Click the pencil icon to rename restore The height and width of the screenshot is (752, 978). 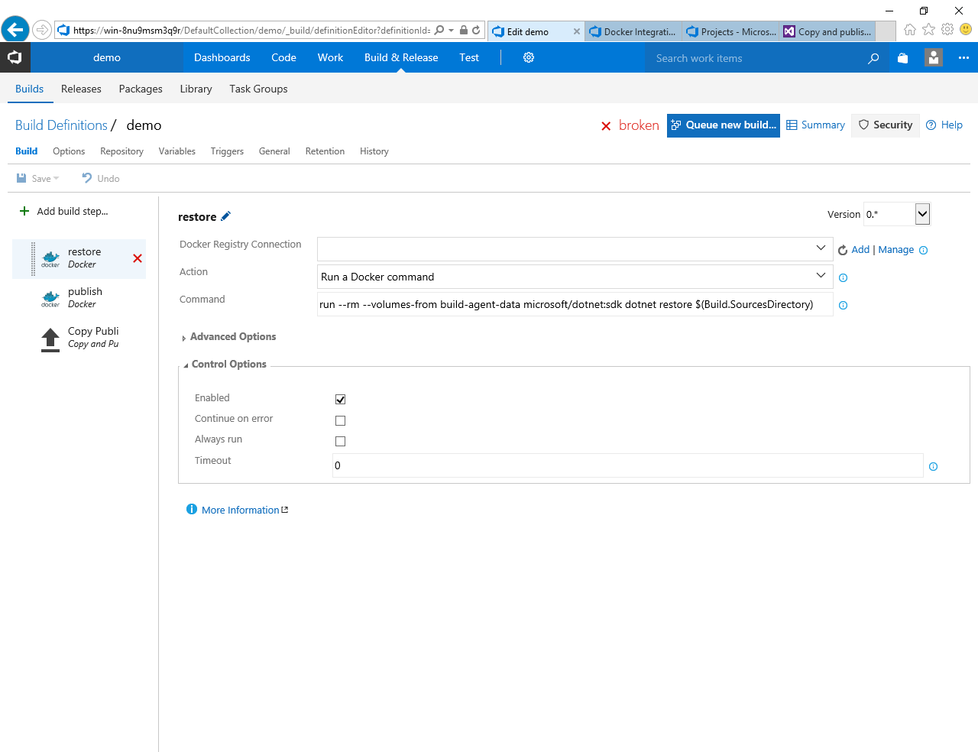tap(225, 216)
